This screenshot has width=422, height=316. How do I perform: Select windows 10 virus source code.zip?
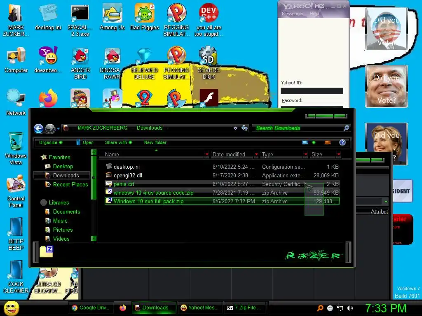coord(222,193)
